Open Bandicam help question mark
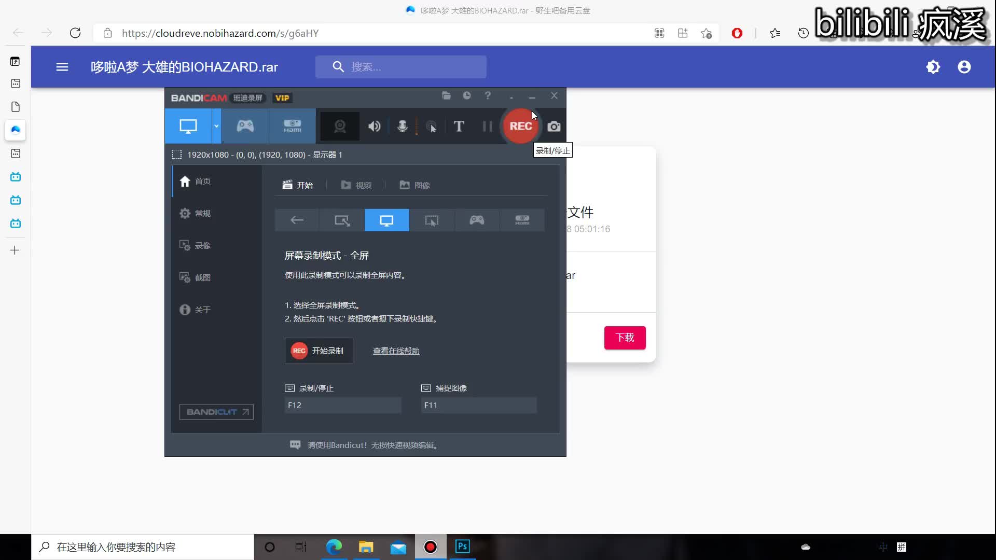 pos(488,95)
